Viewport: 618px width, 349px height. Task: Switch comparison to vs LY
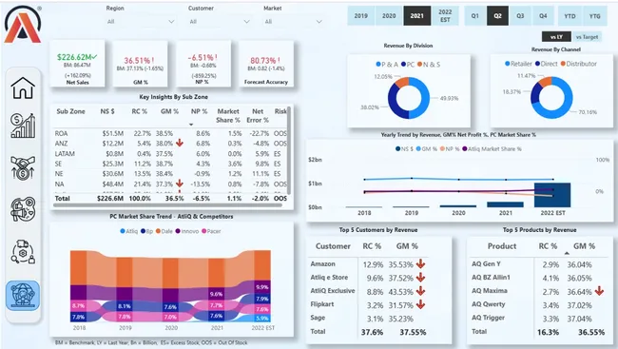tap(556, 37)
